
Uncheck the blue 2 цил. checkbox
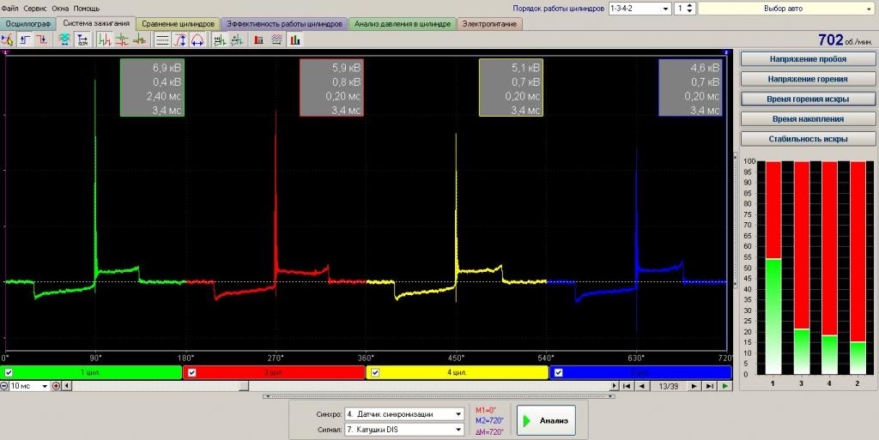point(558,372)
